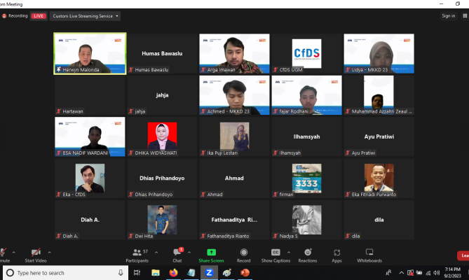
Task: Toggle microphone mute
Action: coord(4,253)
